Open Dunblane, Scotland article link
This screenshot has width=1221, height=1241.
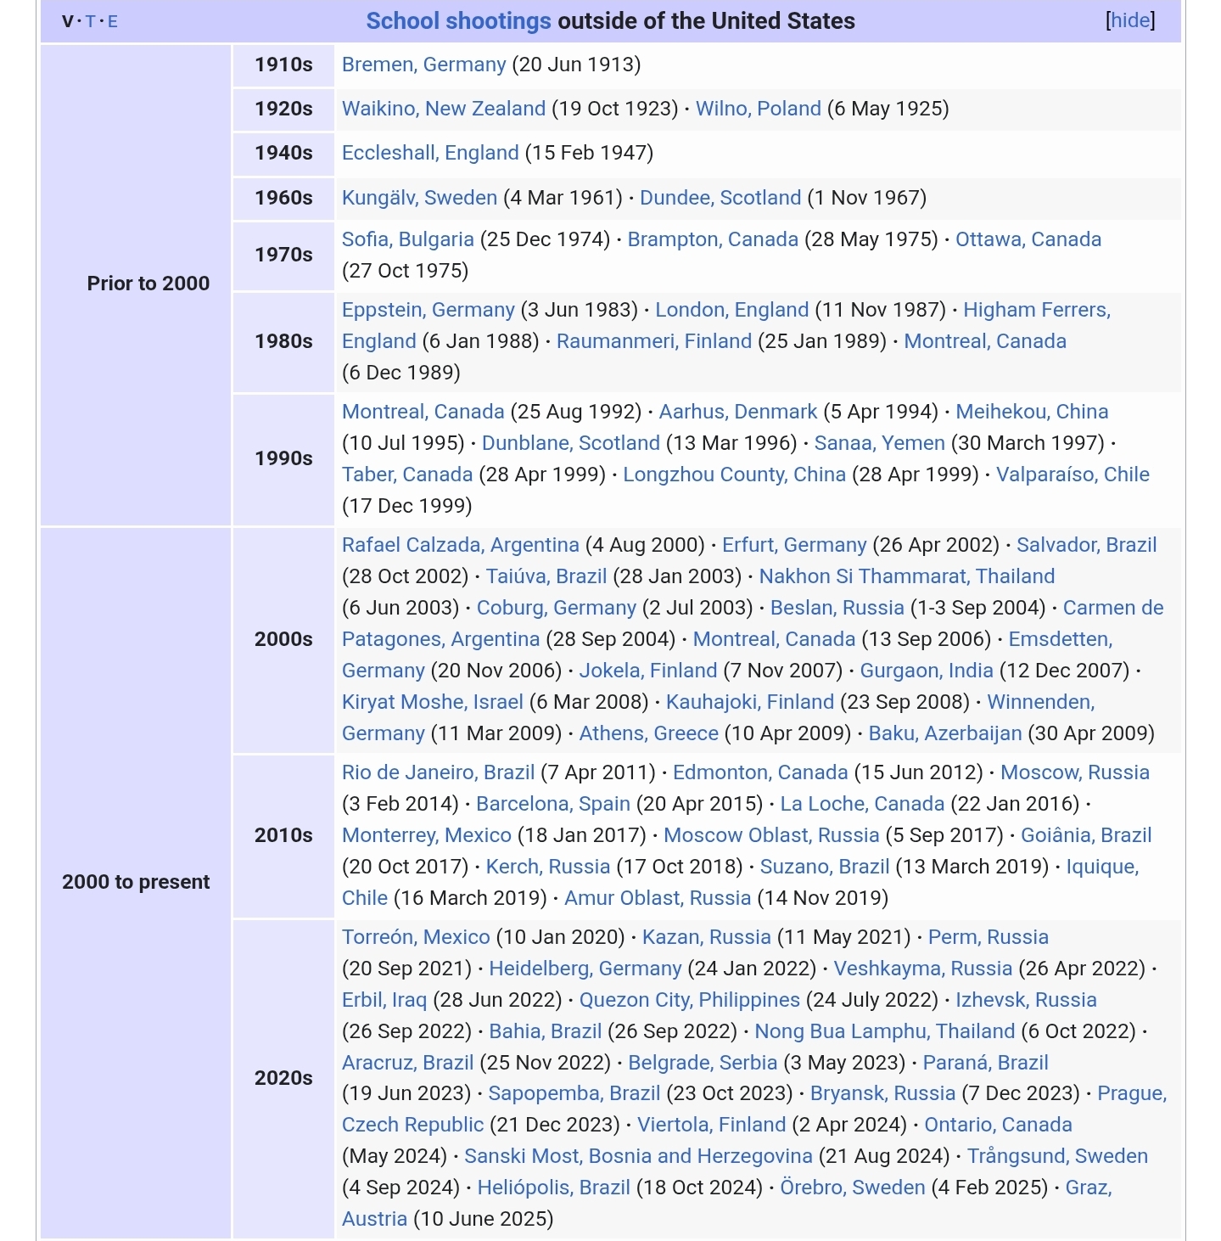[x=570, y=443]
